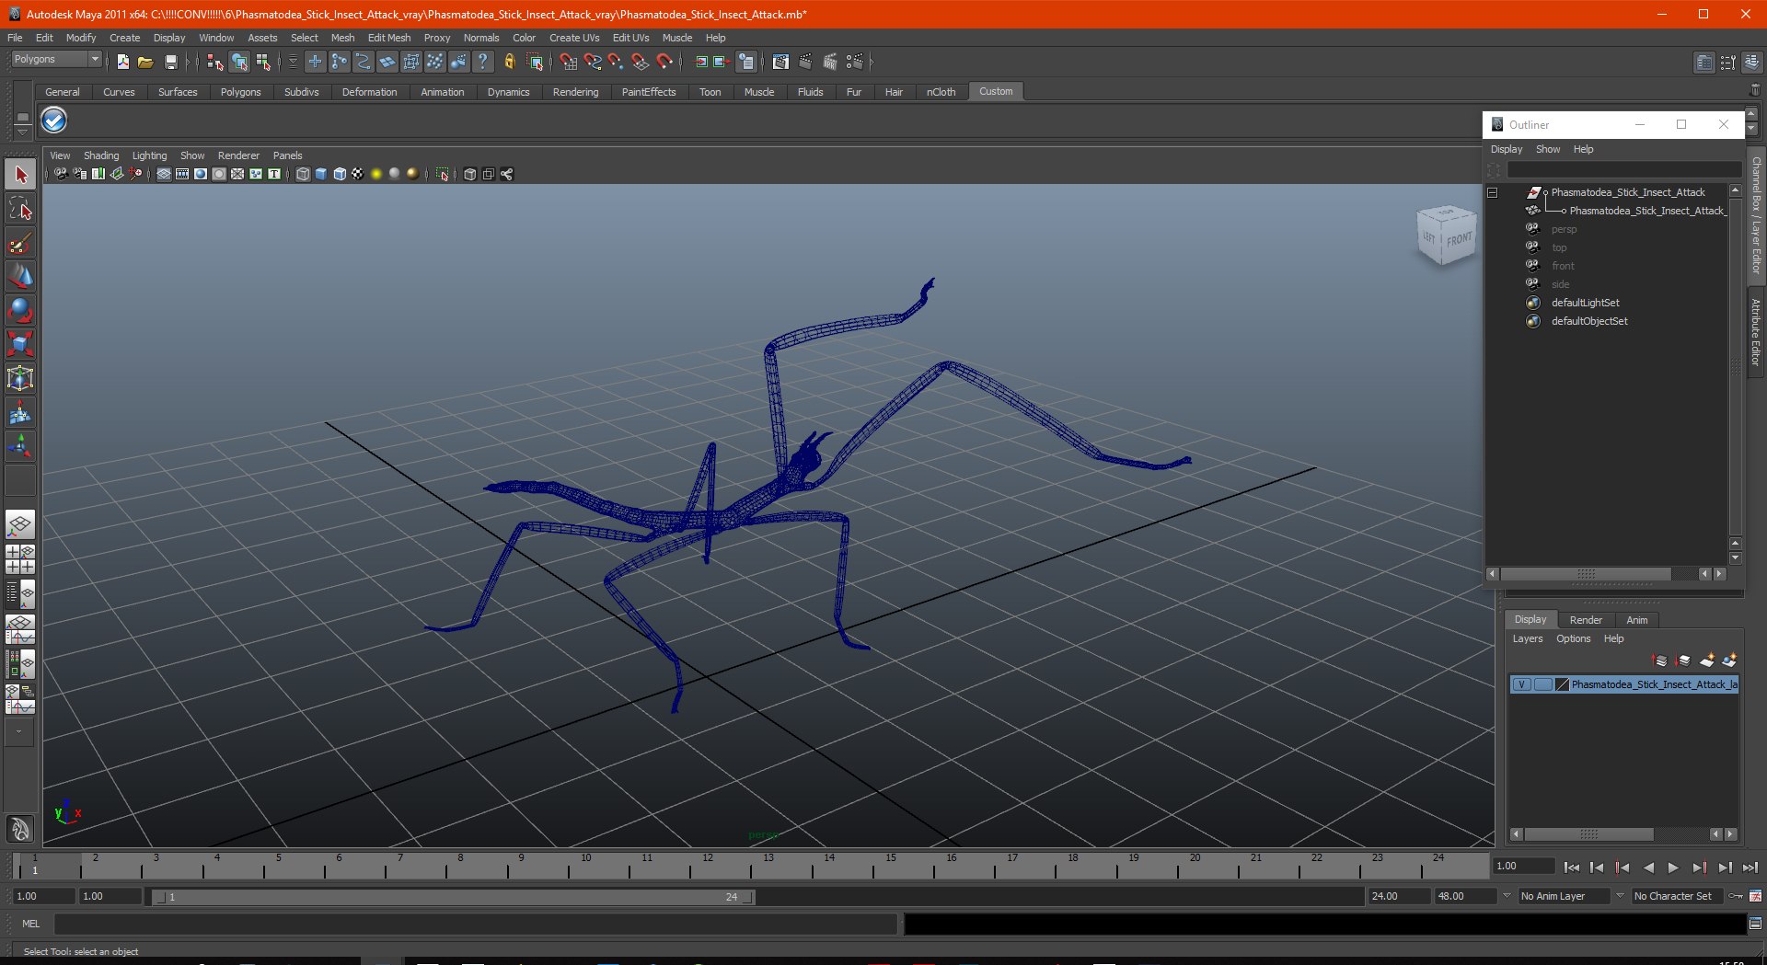Screen dimensions: 1767x965
Task: Click the Create new layer icon
Action: pyautogui.click(x=1707, y=661)
